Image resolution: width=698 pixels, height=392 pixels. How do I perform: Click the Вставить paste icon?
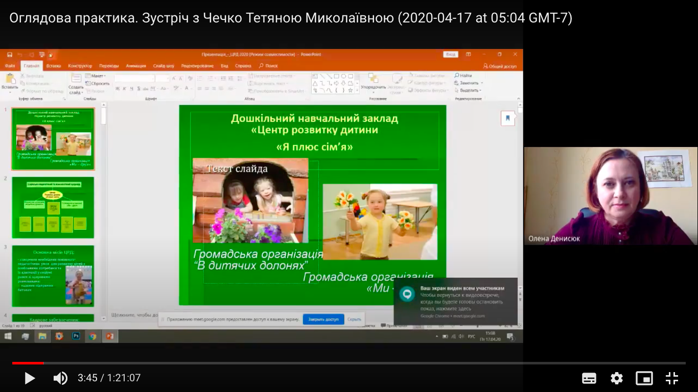10,79
